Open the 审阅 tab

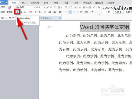pos(56,3)
